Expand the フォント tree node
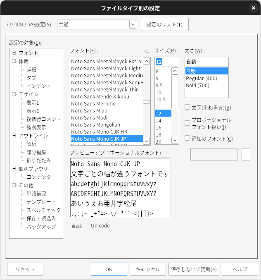 coord(14,53)
